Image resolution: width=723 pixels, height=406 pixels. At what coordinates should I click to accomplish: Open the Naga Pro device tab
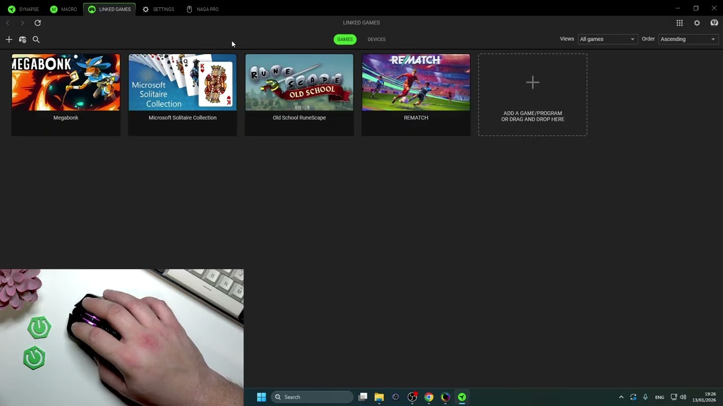coord(202,9)
